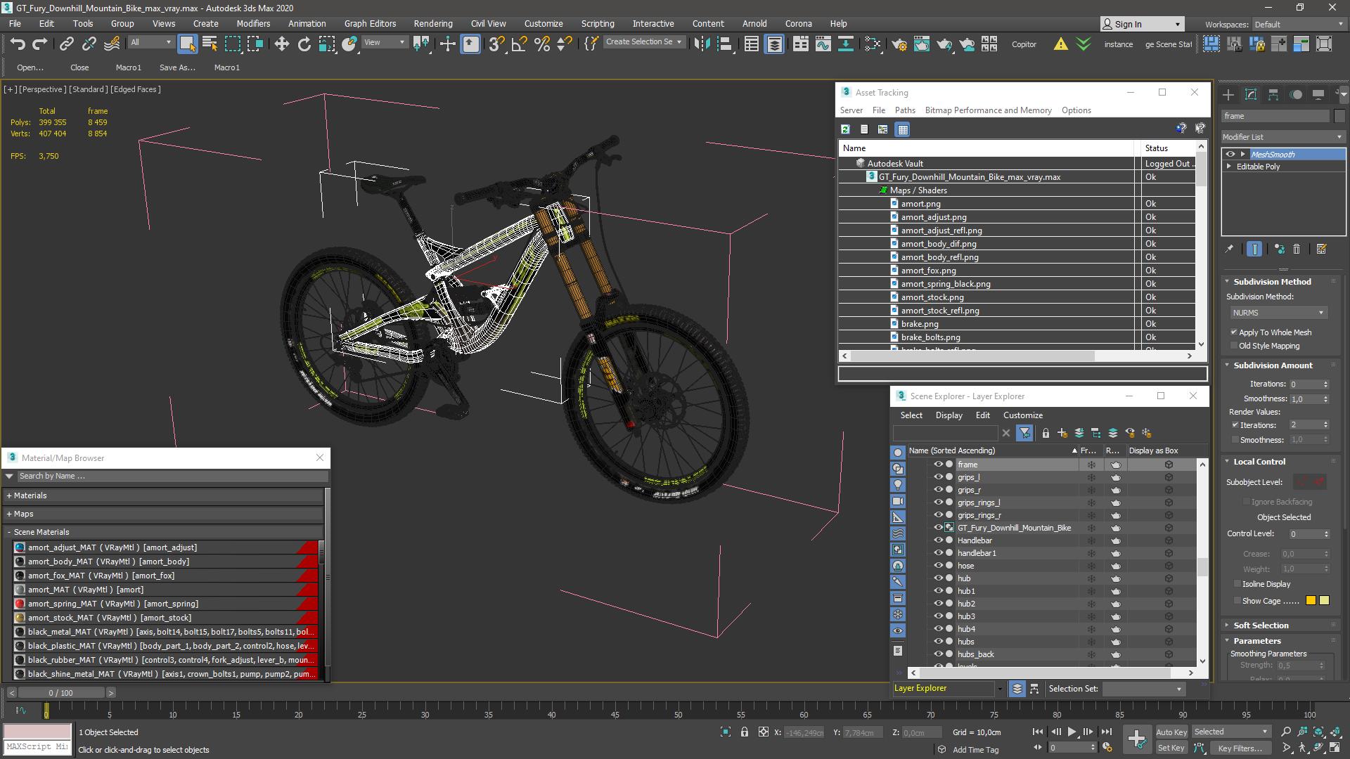Click the Open macro button
This screenshot has height=759, width=1350.
coord(30,67)
